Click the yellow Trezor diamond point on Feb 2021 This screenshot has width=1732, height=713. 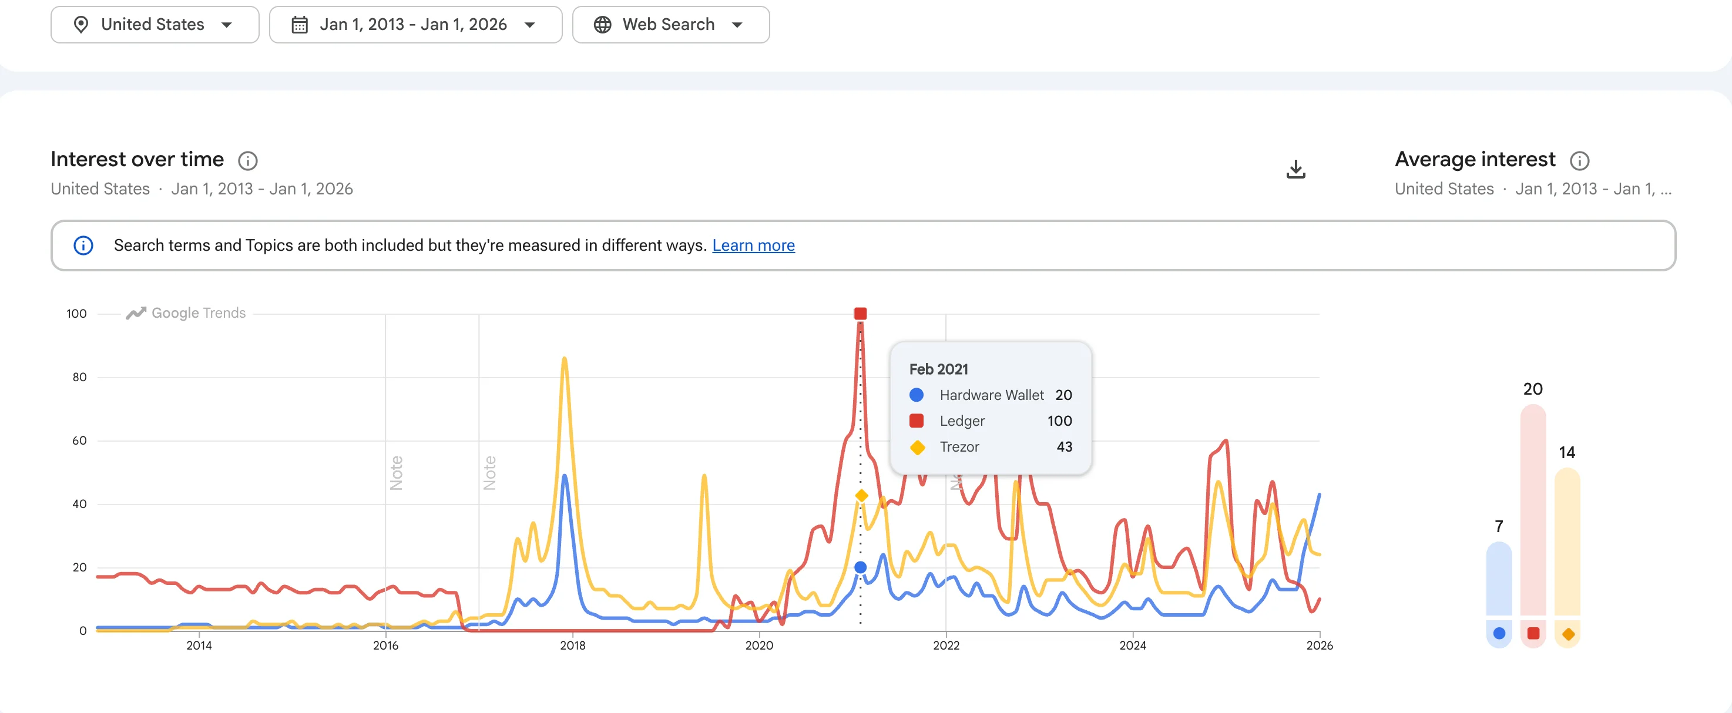click(861, 496)
